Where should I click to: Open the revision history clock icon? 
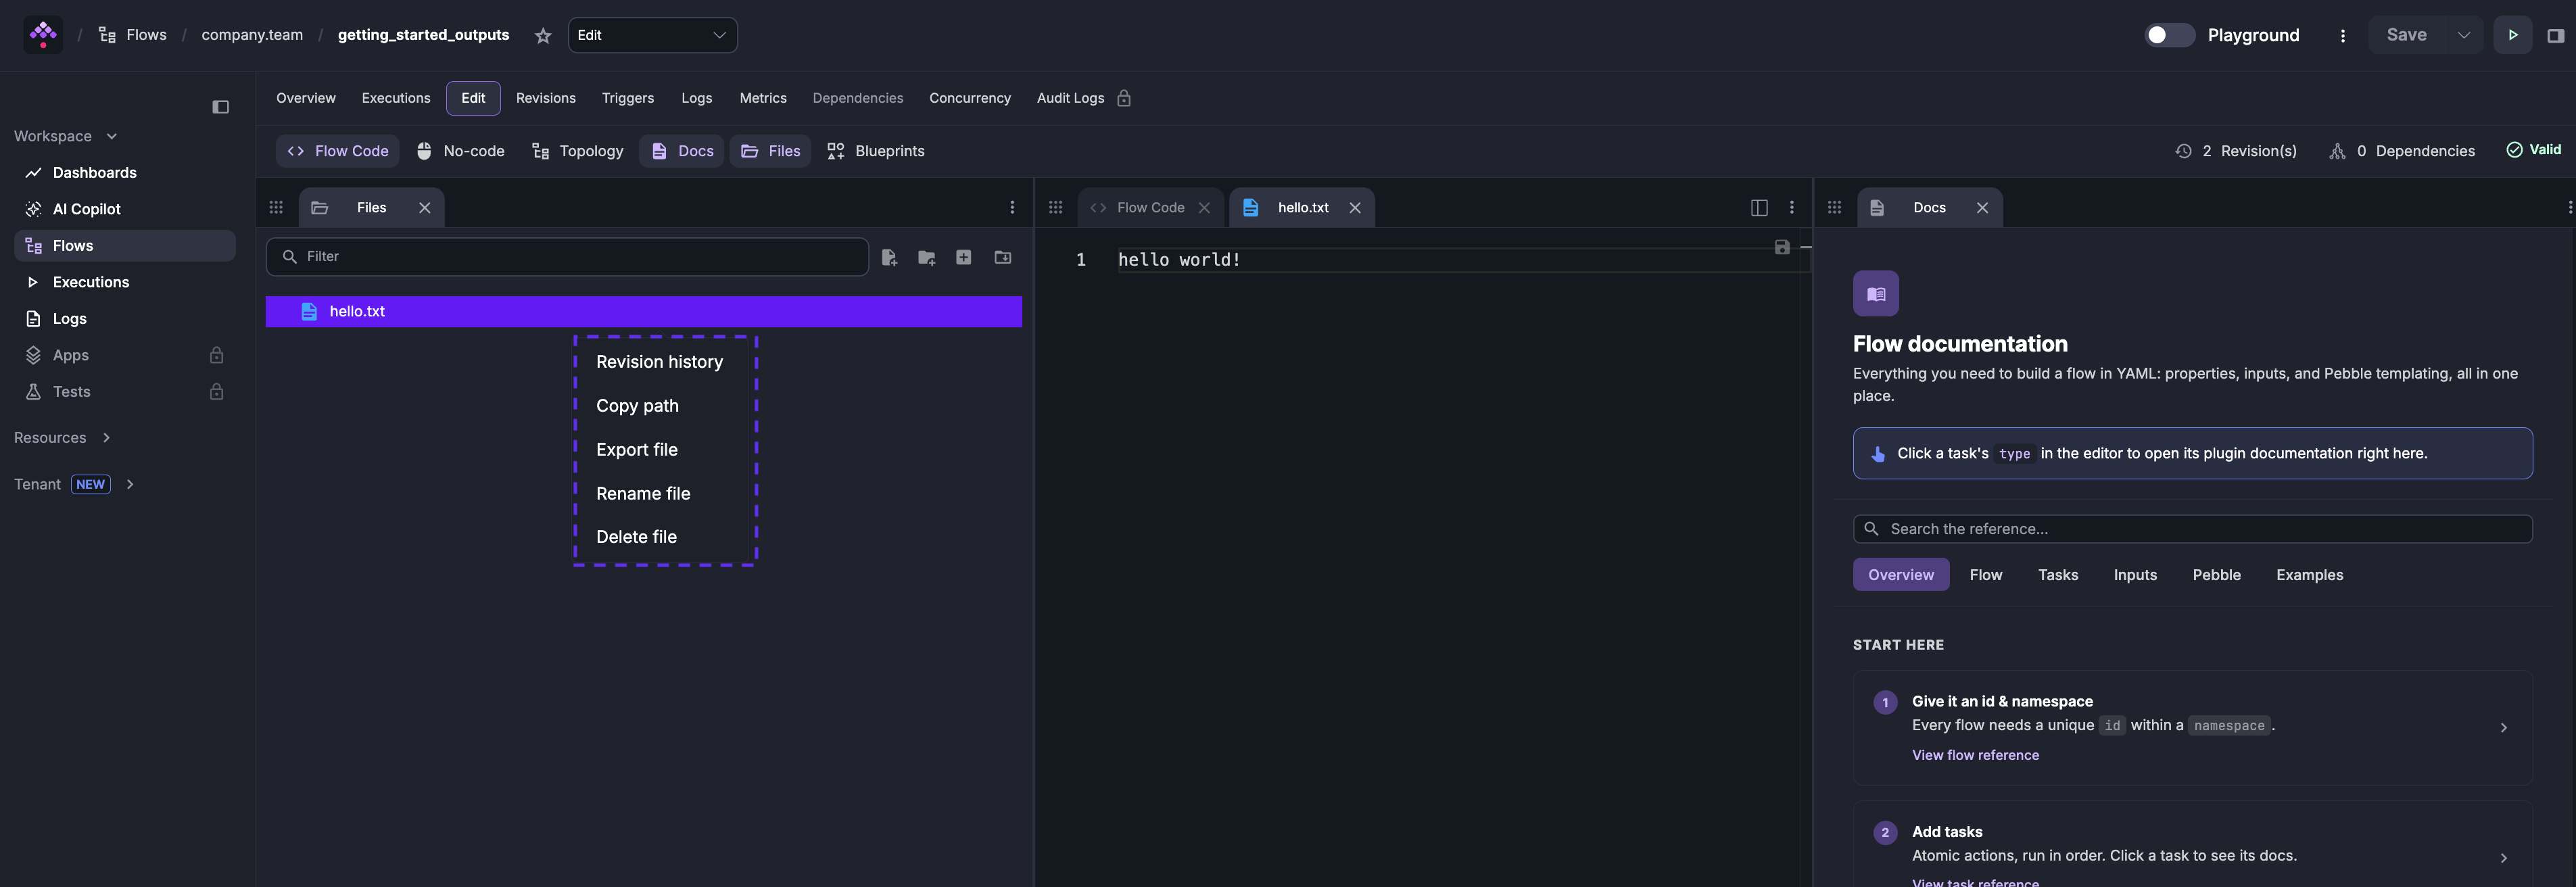[x=2183, y=151]
